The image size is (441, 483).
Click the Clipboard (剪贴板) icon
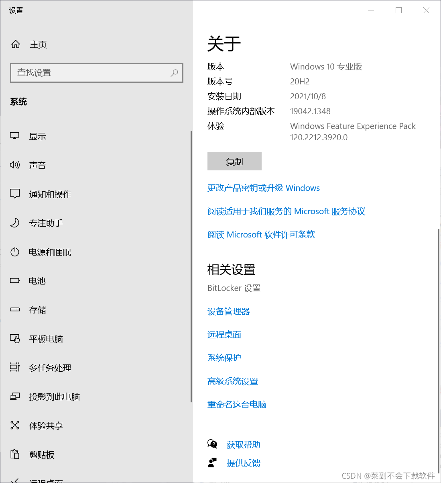(15, 454)
